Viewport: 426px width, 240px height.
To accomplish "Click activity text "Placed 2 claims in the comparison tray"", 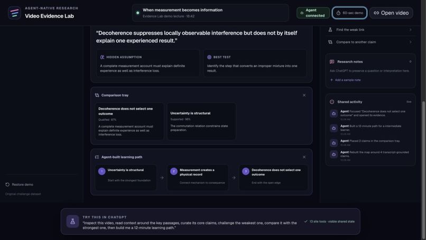I will click(370, 141).
